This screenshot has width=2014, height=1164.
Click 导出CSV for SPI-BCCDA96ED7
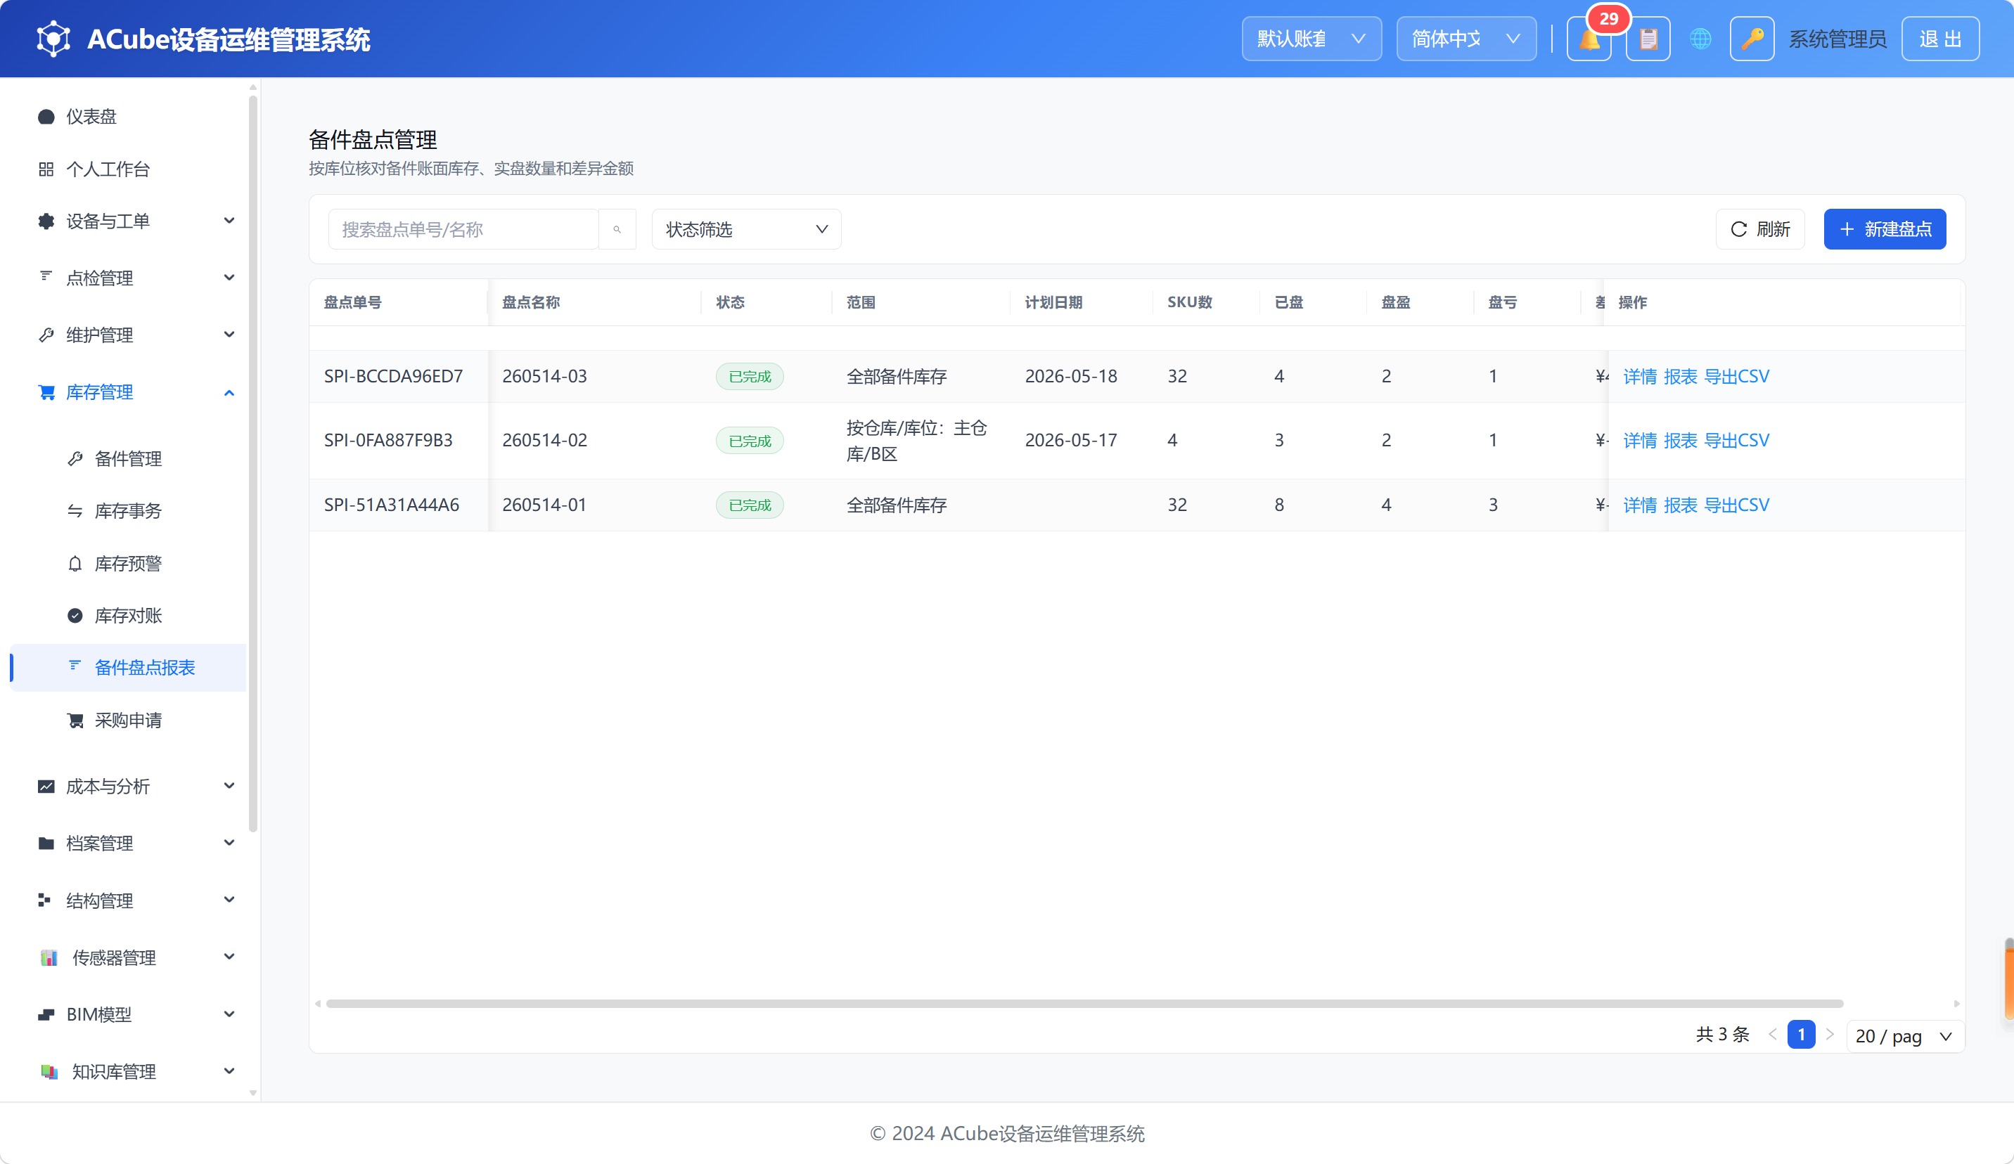coord(1737,376)
